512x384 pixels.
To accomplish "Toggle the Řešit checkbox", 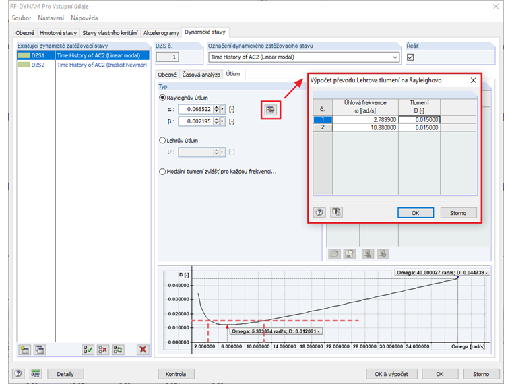I will tap(410, 57).
